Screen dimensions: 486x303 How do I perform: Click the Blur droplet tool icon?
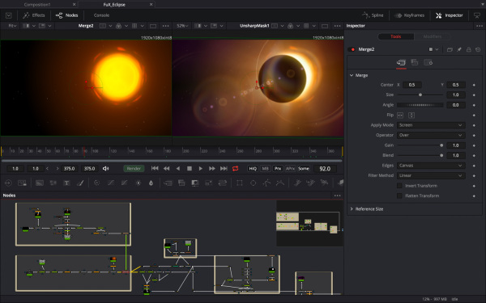(x=151, y=183)
